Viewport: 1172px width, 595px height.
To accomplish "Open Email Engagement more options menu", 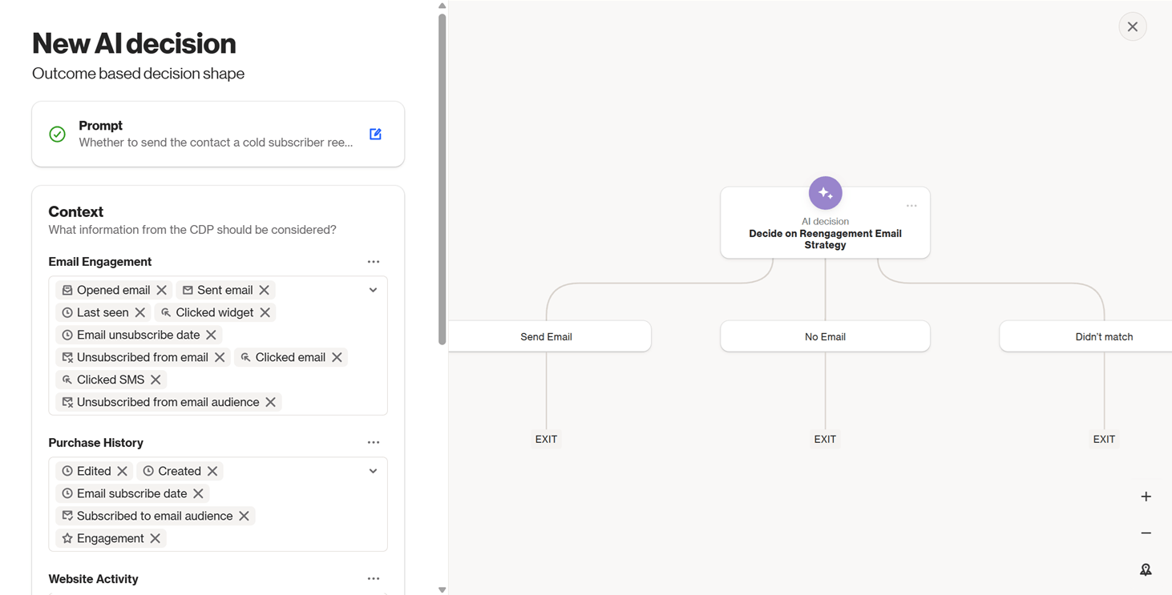I will tap(374, 262).
